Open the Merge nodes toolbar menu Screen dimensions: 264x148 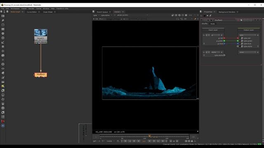3,46
